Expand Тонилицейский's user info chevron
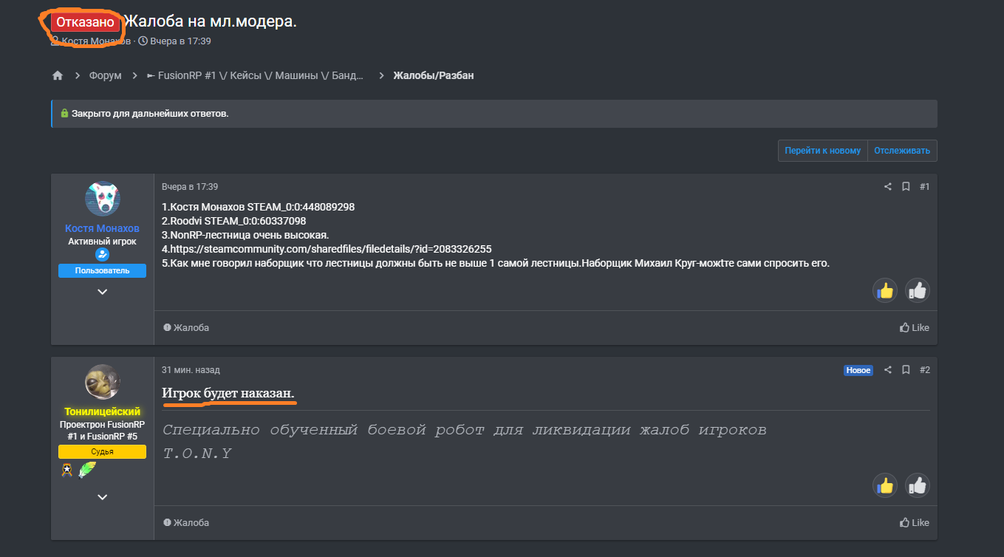Screen dimensions: 1004x557 pyautogui.click(x=103, y=497)
